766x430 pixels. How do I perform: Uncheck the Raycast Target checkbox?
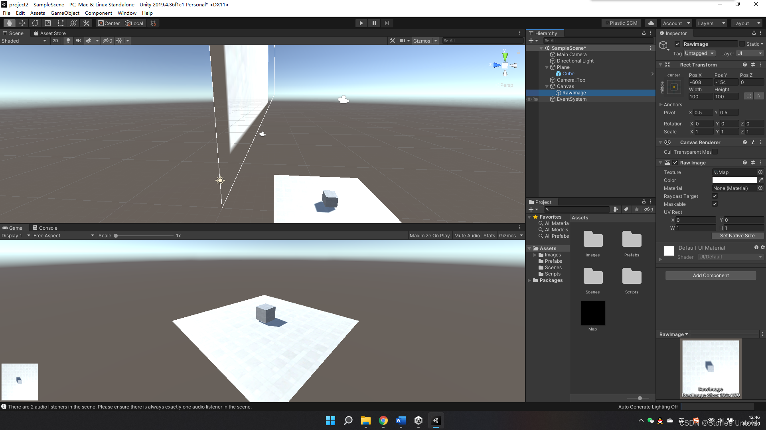click(x=715, y=196)
